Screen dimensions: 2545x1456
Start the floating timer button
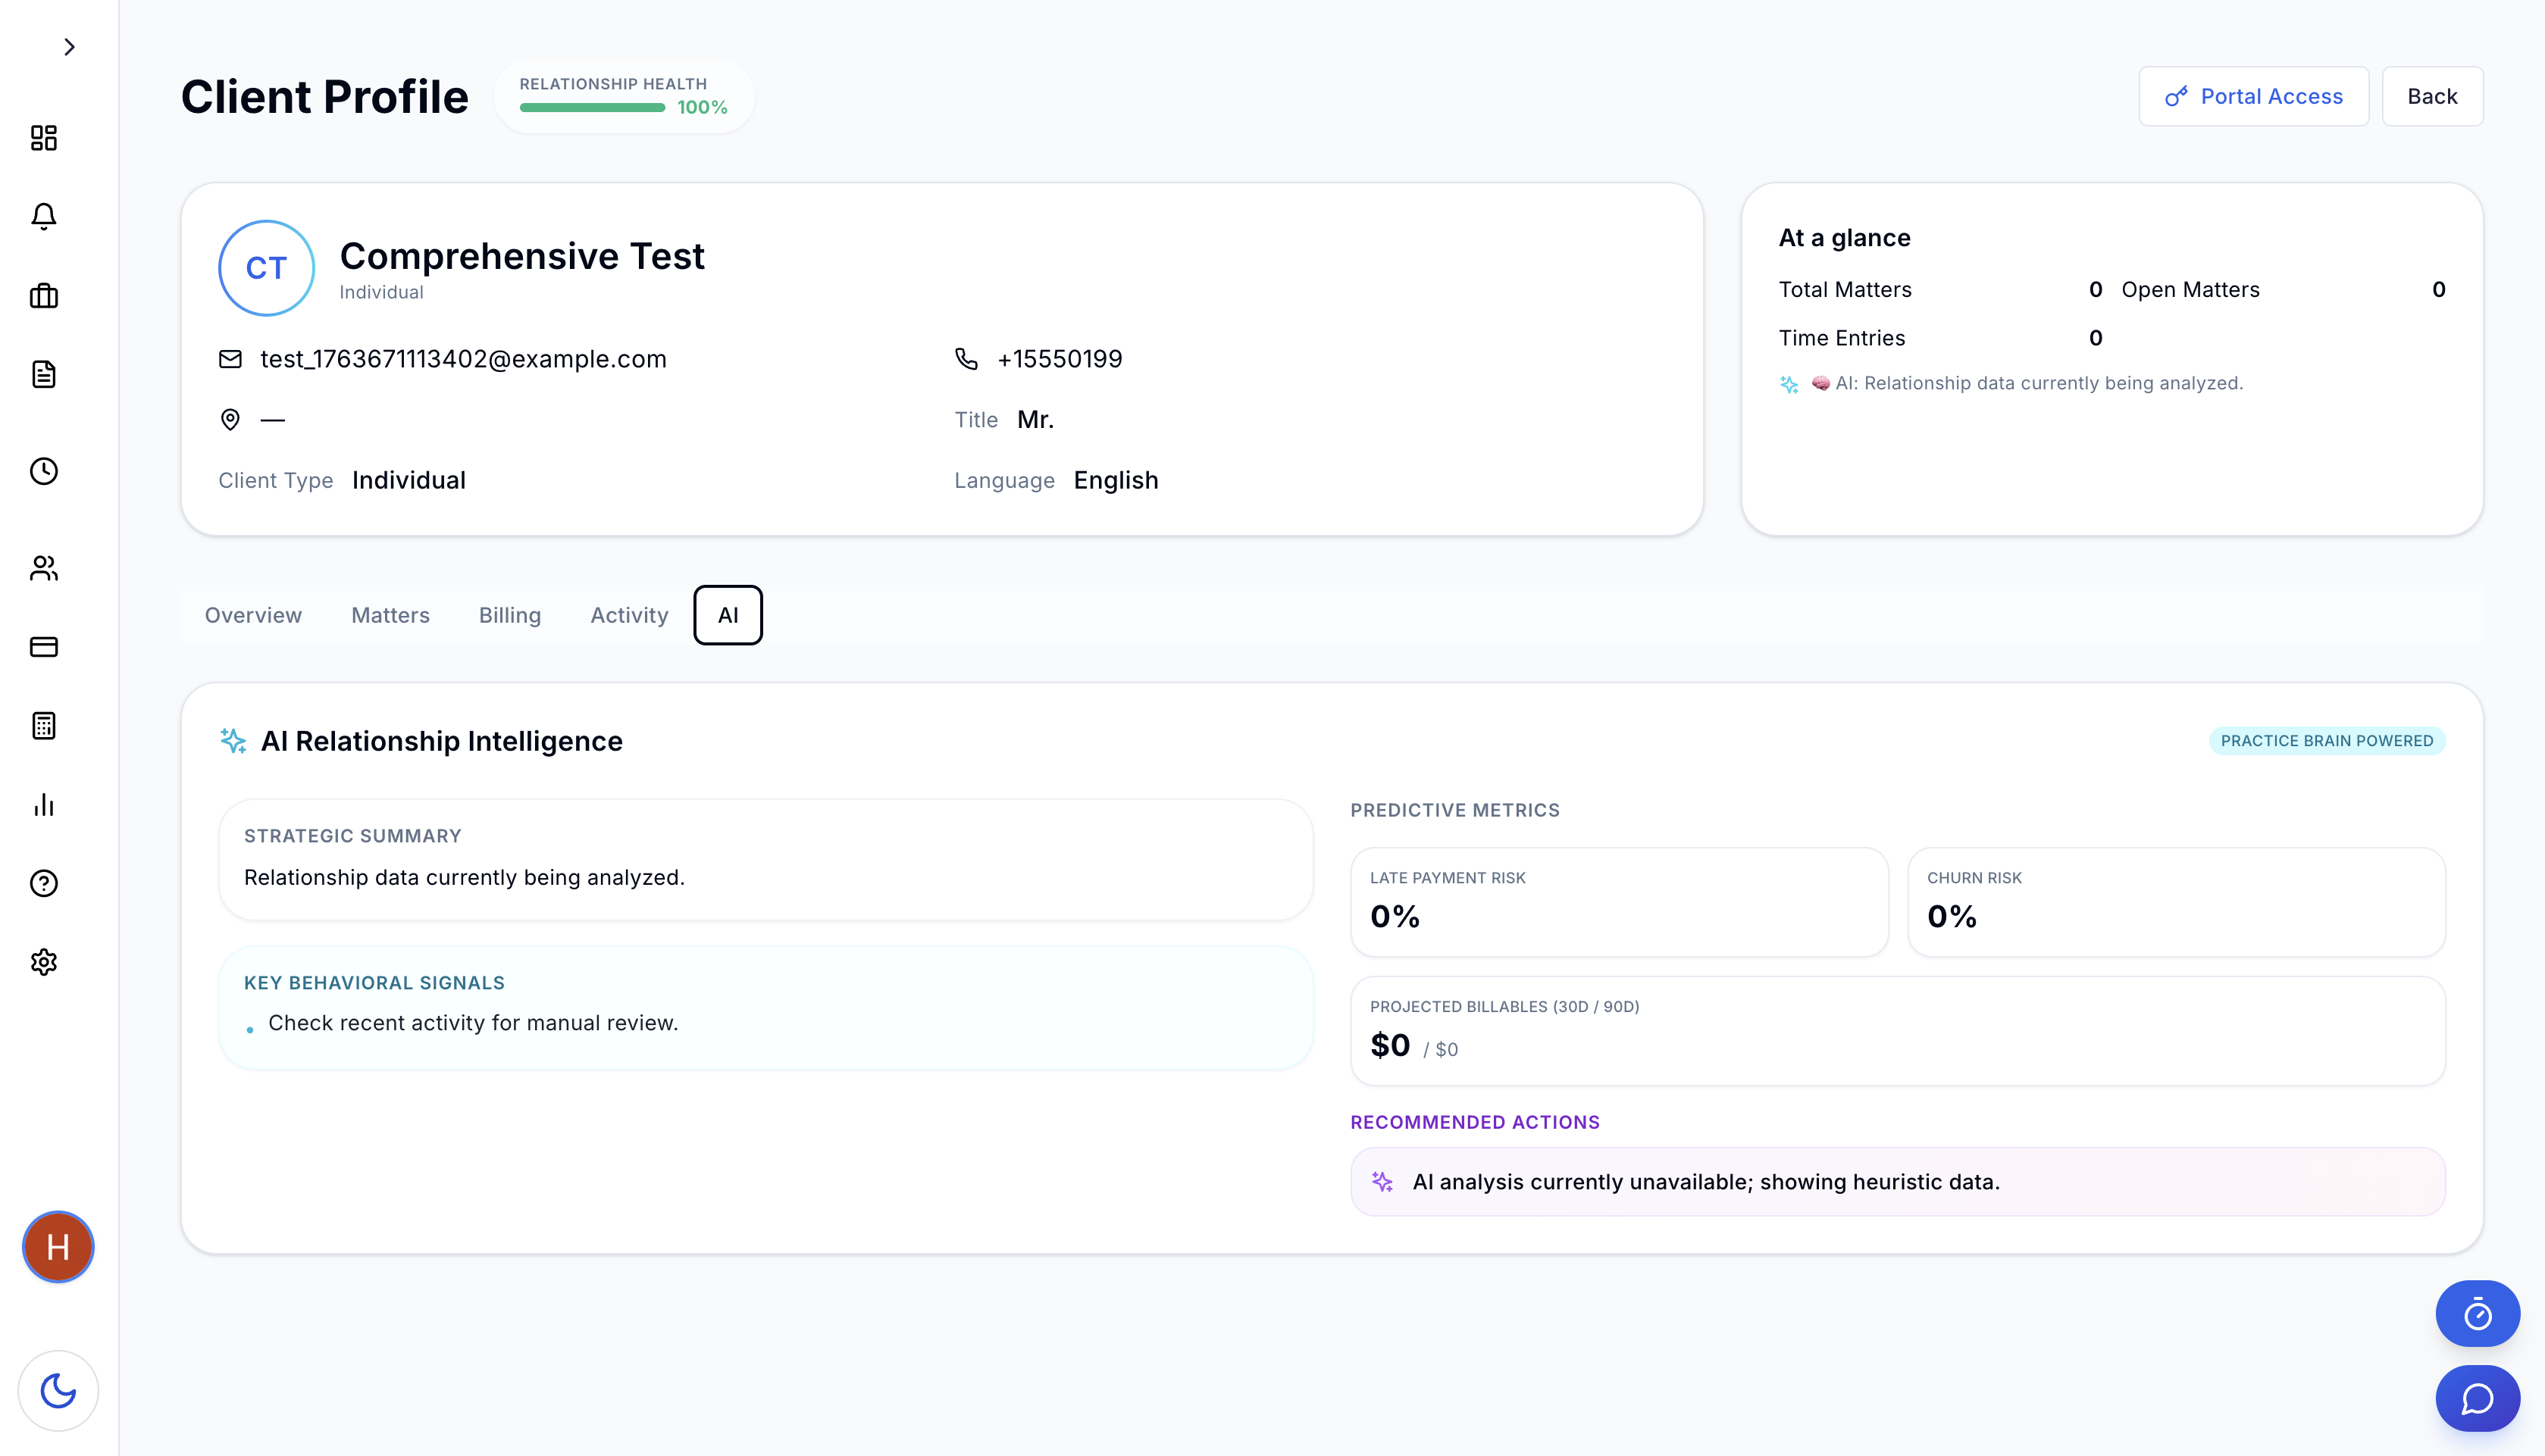coord(2477,1314)
